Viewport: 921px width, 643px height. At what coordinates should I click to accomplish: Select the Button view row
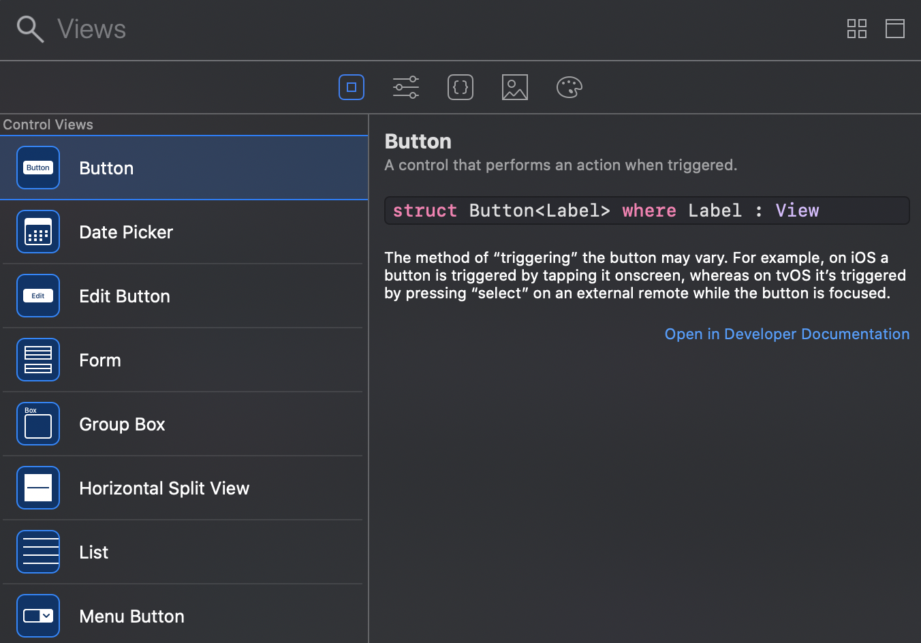point(184,168)
